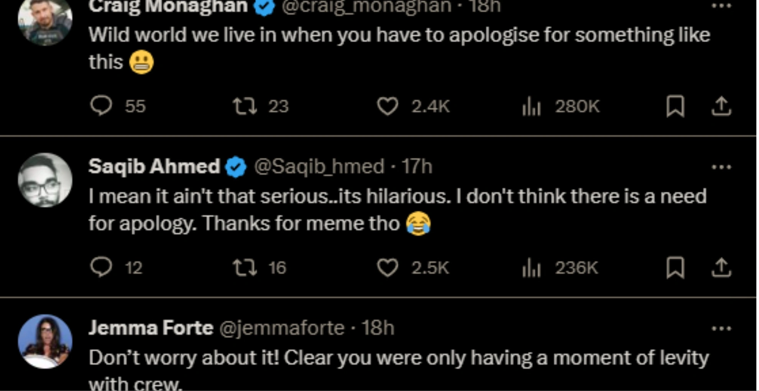The height and width of the screenshot is (391, 759).
Task: Visit @Saqib_hmed handle link
Action: [x=319, y=166]
